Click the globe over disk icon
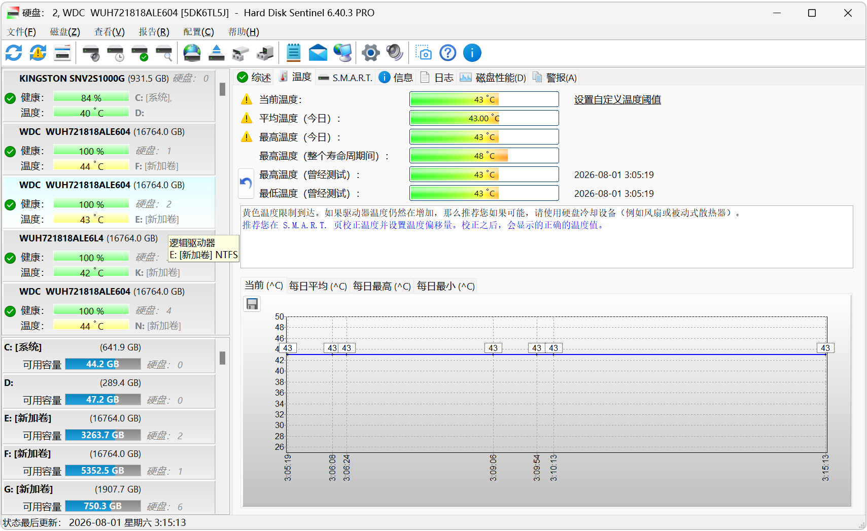This screenshot has height=531, width=867. point(192,53)
